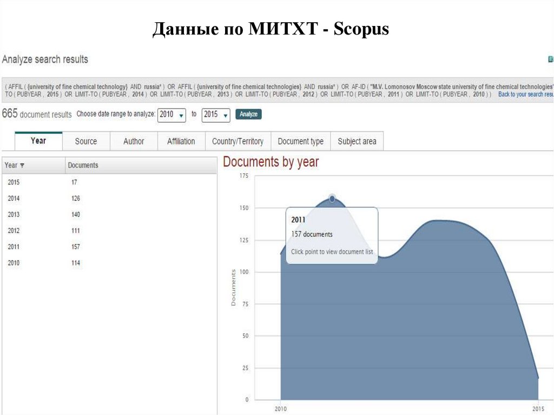Switch to the Subject area tab
This screenshot has width=554, height=415.
click(357, 141)
